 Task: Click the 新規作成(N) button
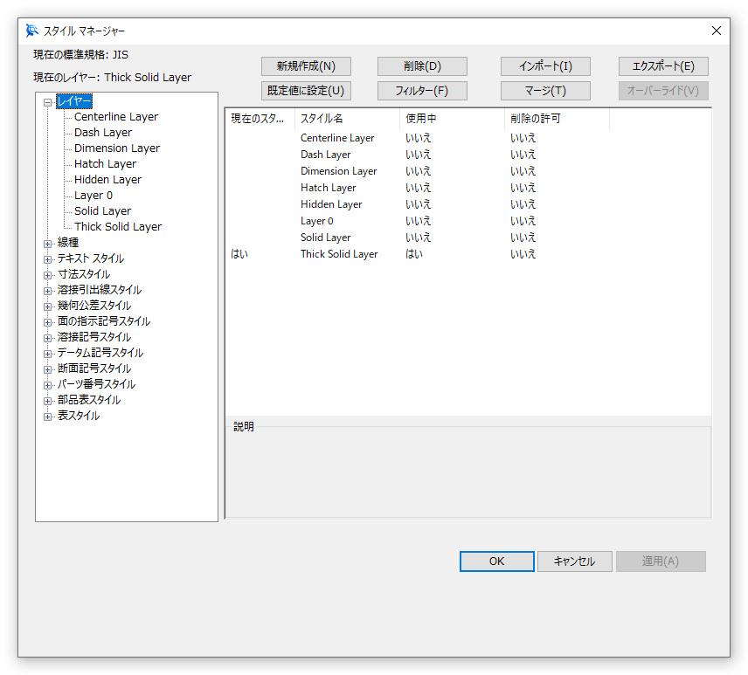click(x=306, y=66)
